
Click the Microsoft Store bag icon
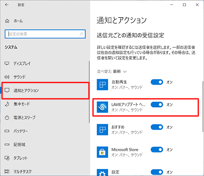(x=102, y=152)
